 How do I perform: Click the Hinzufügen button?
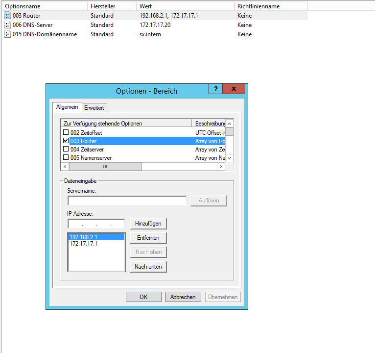point(148,224)
